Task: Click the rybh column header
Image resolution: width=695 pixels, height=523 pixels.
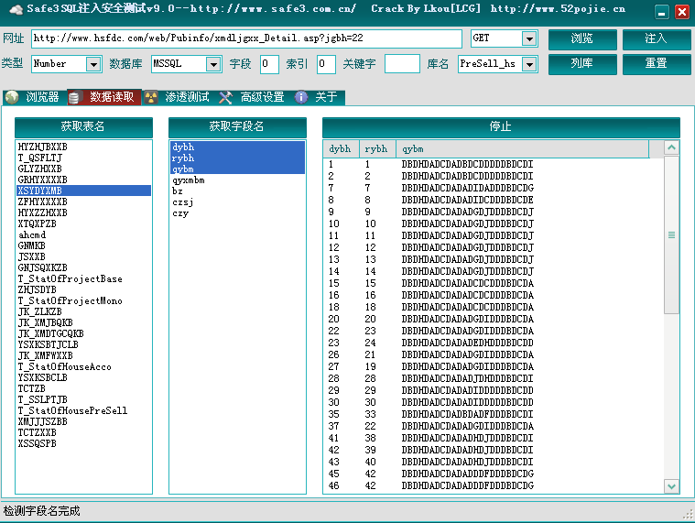Action: pos(377,149)
